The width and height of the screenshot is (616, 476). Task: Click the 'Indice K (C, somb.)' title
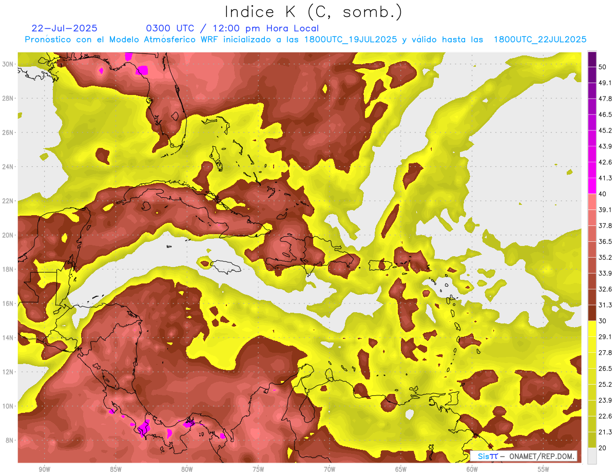[314, 12]
